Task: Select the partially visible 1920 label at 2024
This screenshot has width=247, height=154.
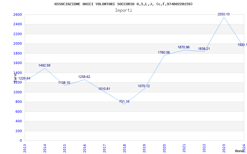Action: pos(242,45)
